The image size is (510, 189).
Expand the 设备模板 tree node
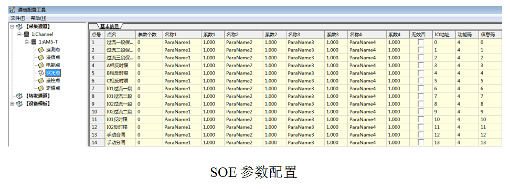(12, 104)
